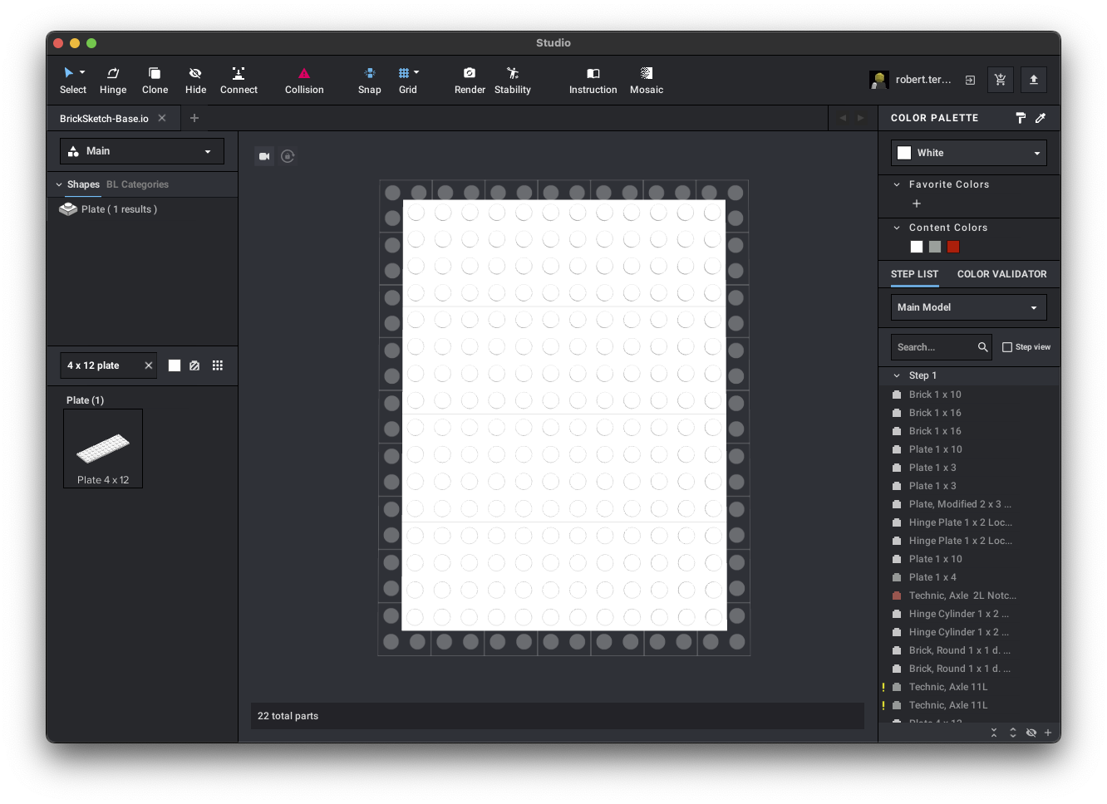Viewport: 1107px width, 804px height.
Task: Select the Shapes tab
Action: pyautogui.click(x=83, y=184)
